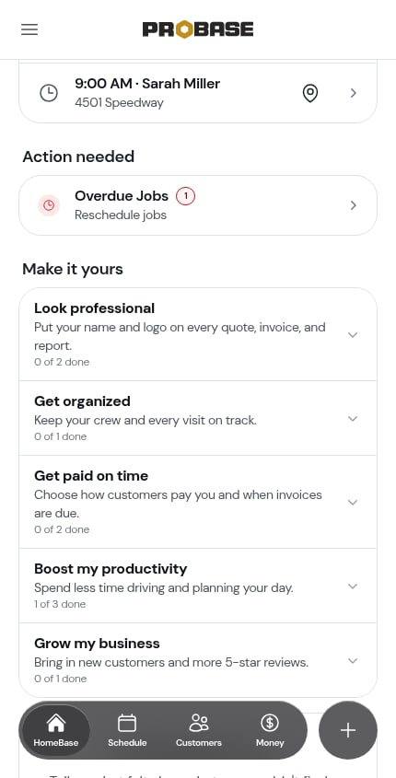Tap the plus add button
396x778 pixels.
pyautogui.click(x=348, y=730)
